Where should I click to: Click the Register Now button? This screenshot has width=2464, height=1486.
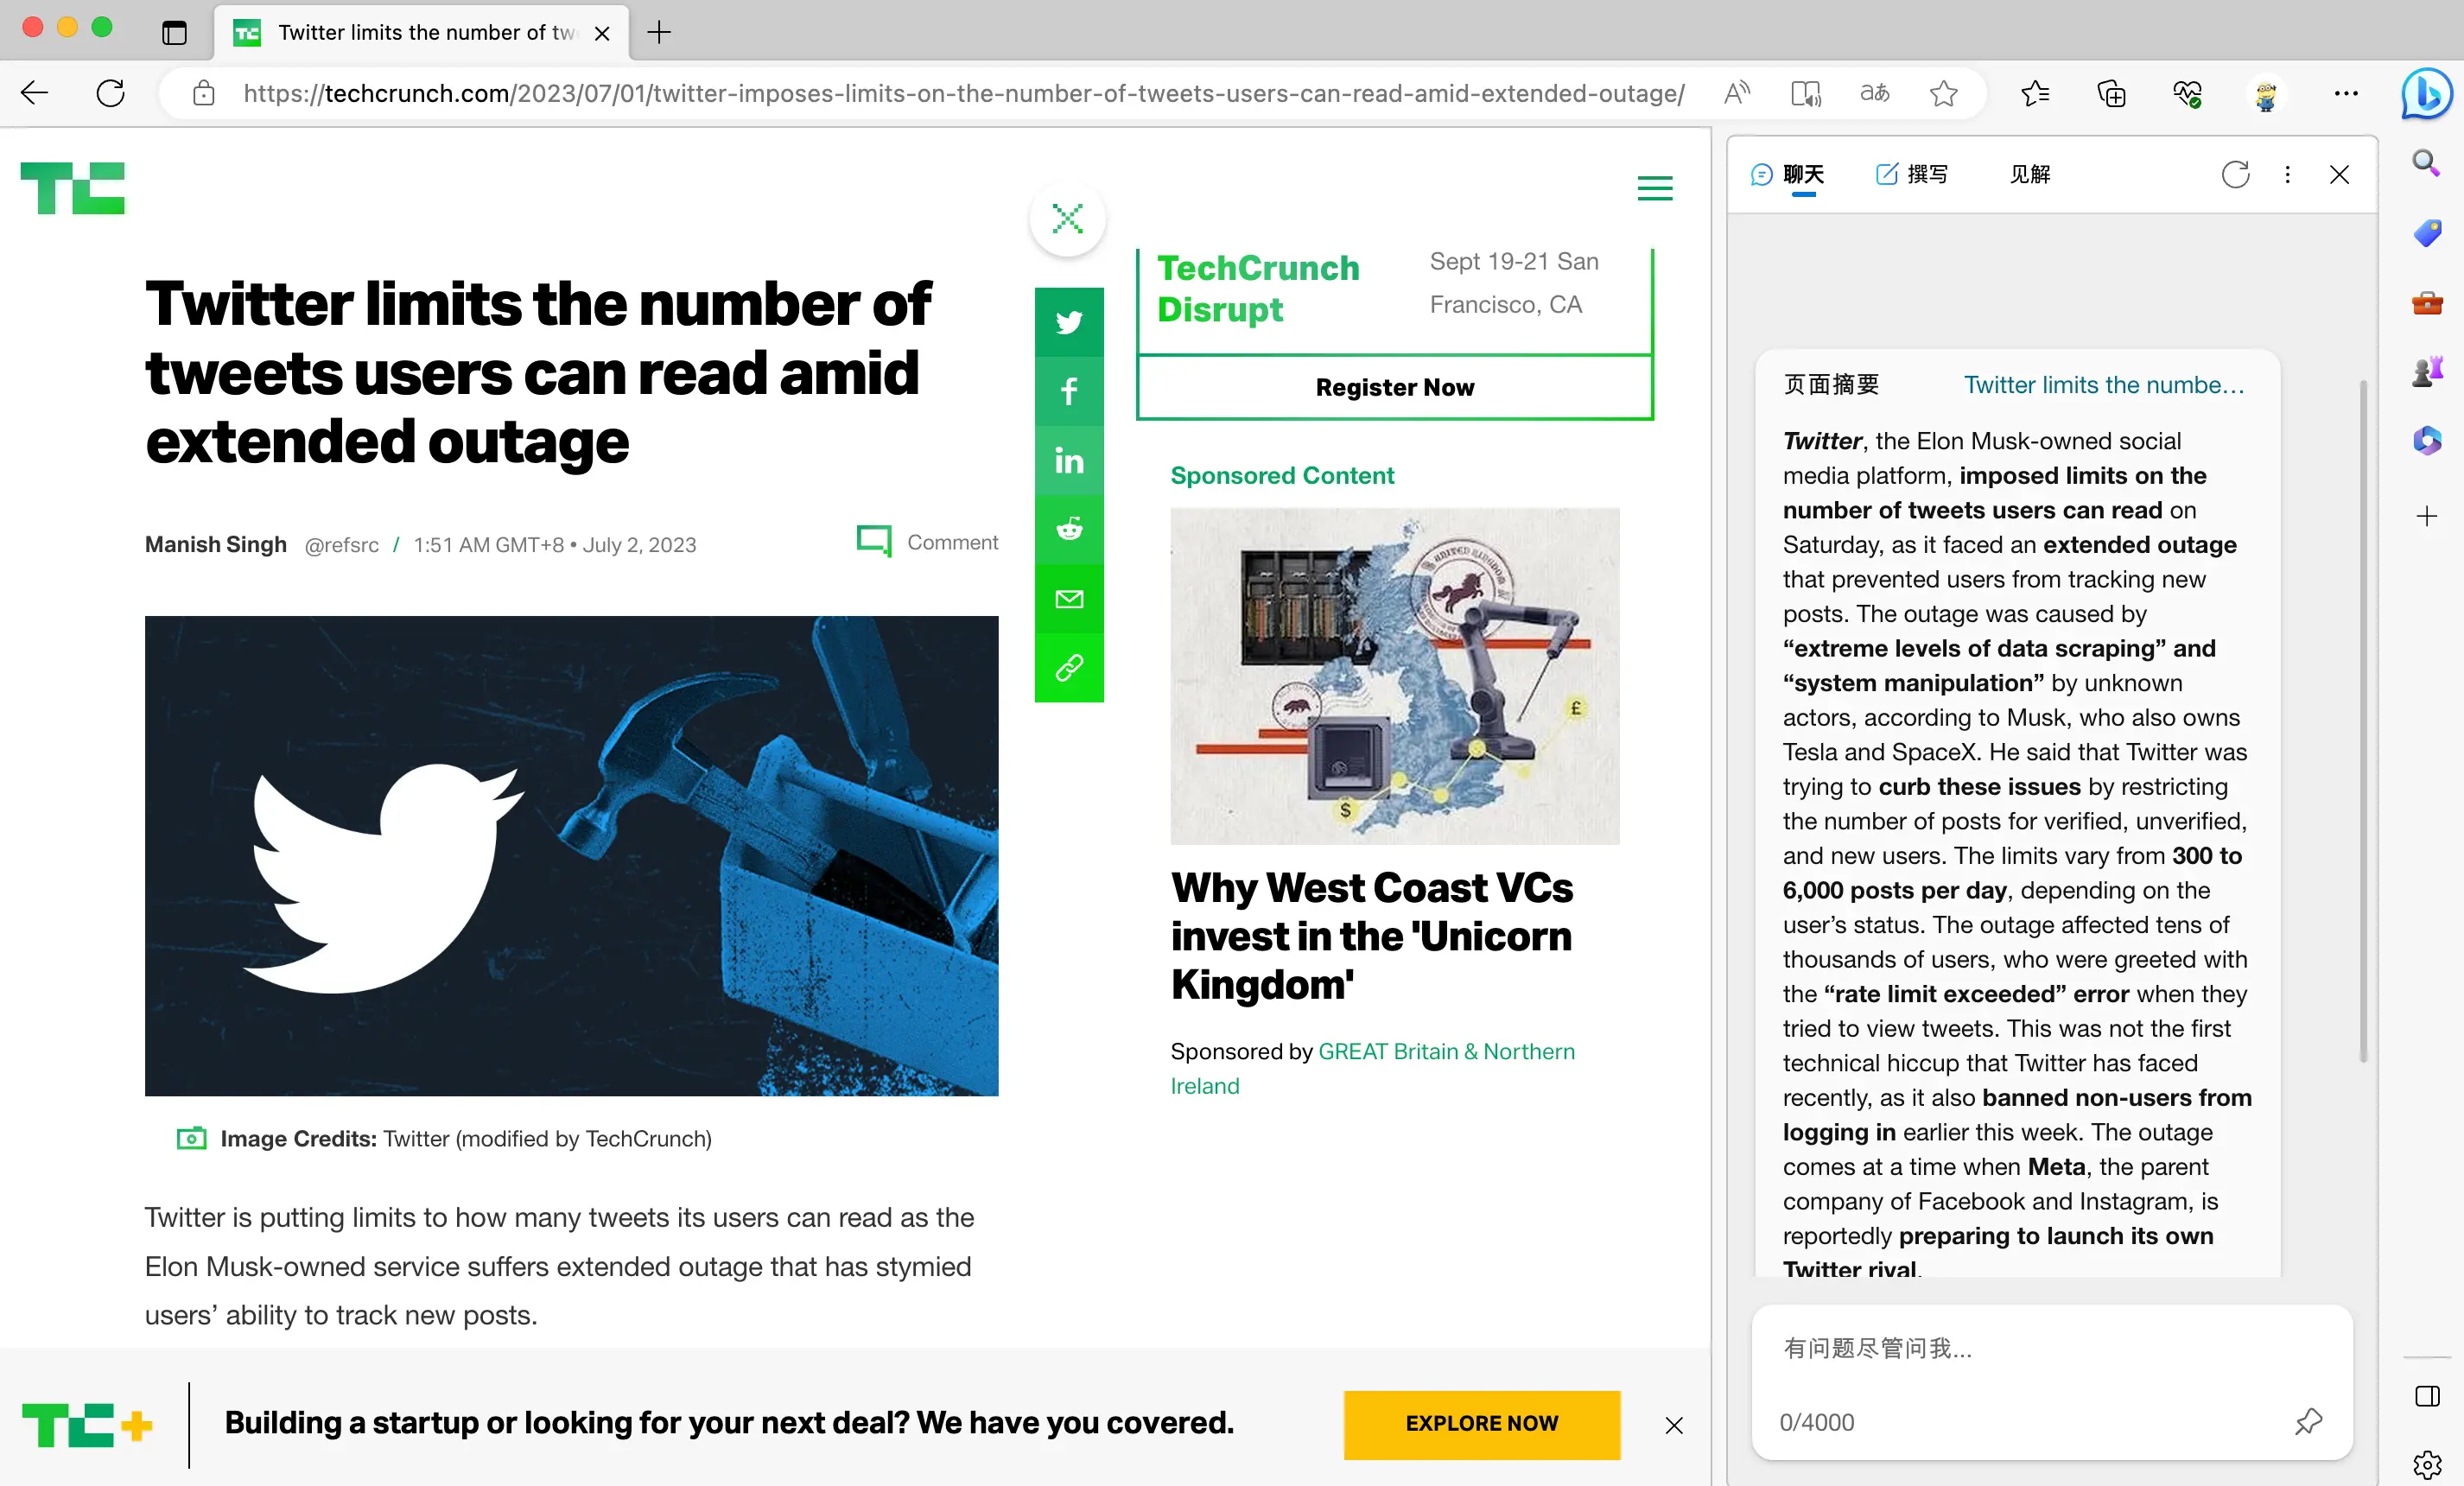pos(1394,387)
